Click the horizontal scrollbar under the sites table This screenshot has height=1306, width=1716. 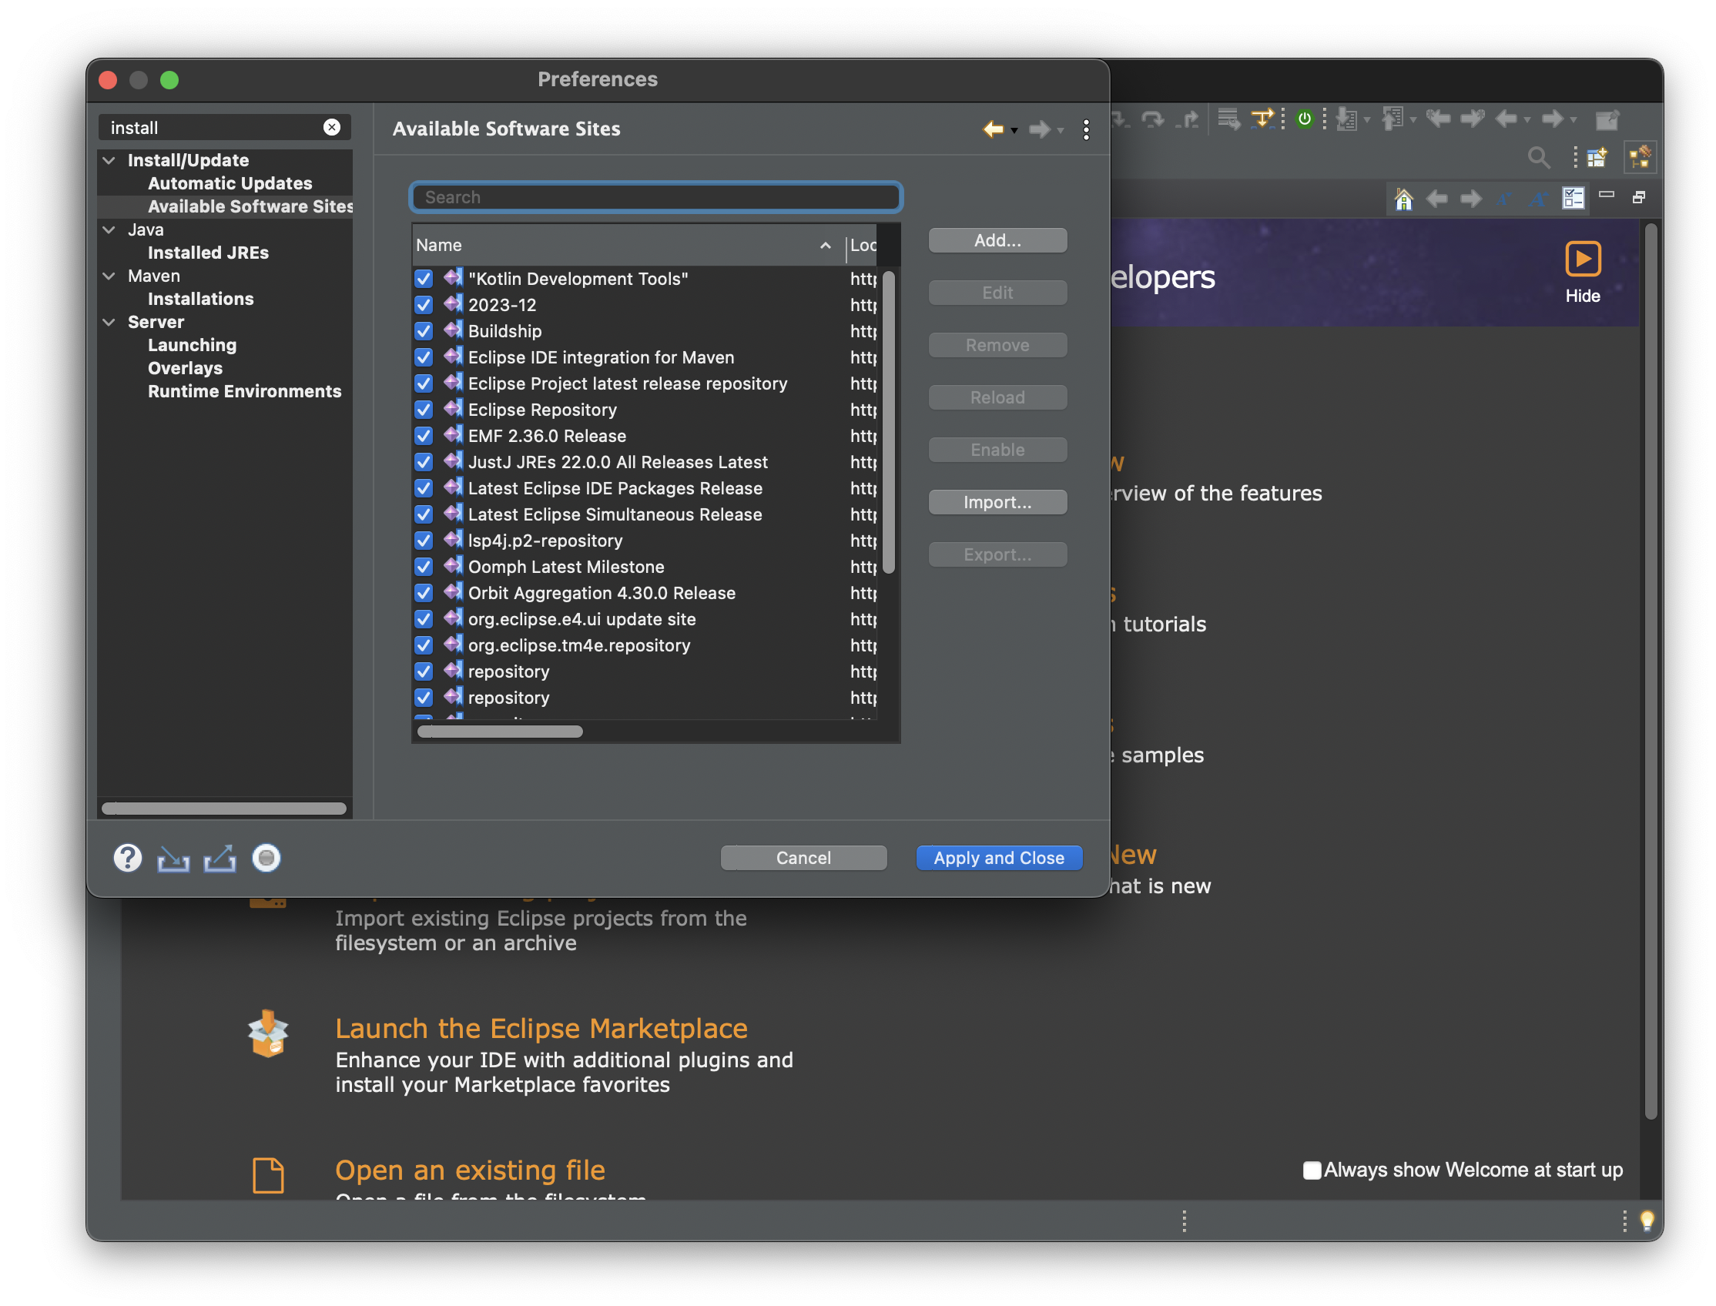(500, 732)
